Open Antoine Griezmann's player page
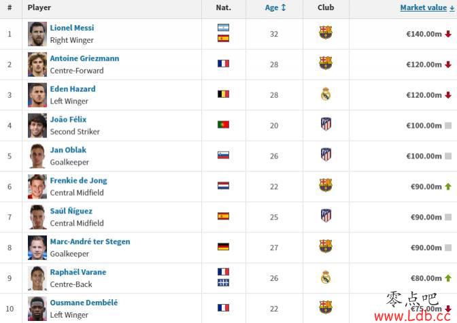Viewport: 457px width, 323px height. [84, 58]
